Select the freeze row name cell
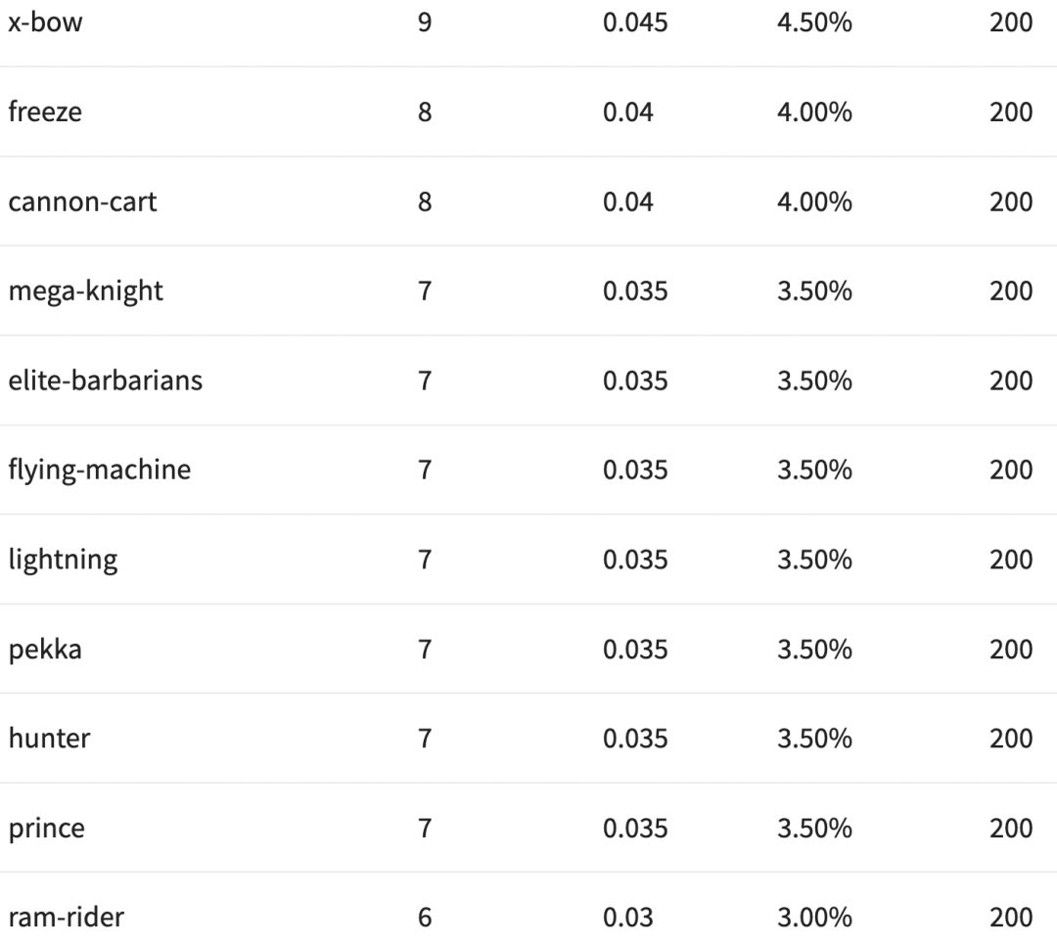This screenshot has width=1057, height=943. 45,112
